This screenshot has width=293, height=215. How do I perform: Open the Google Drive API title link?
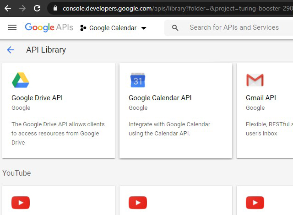coord(37,98)
